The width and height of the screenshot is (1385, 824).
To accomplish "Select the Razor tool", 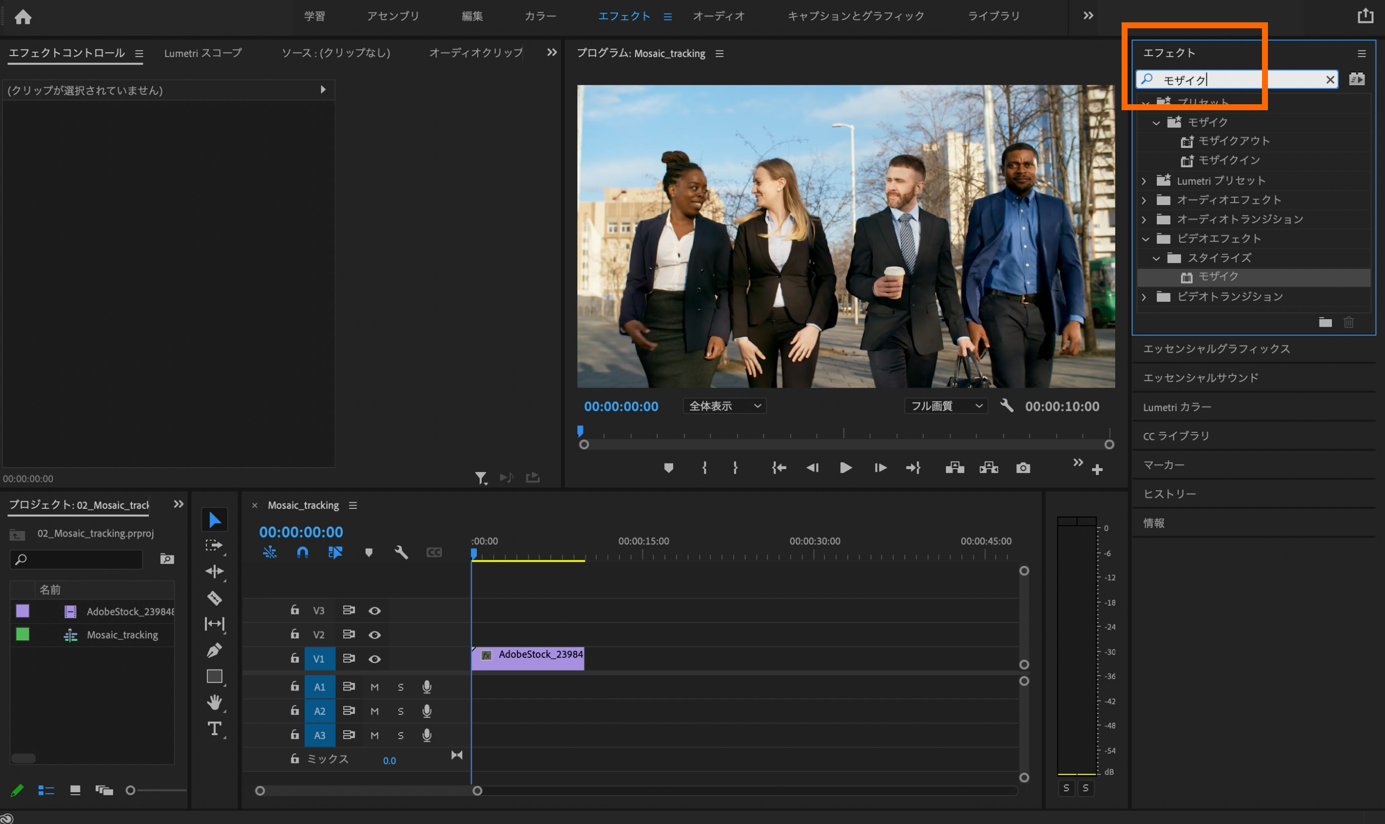I will tap(215, 598).
